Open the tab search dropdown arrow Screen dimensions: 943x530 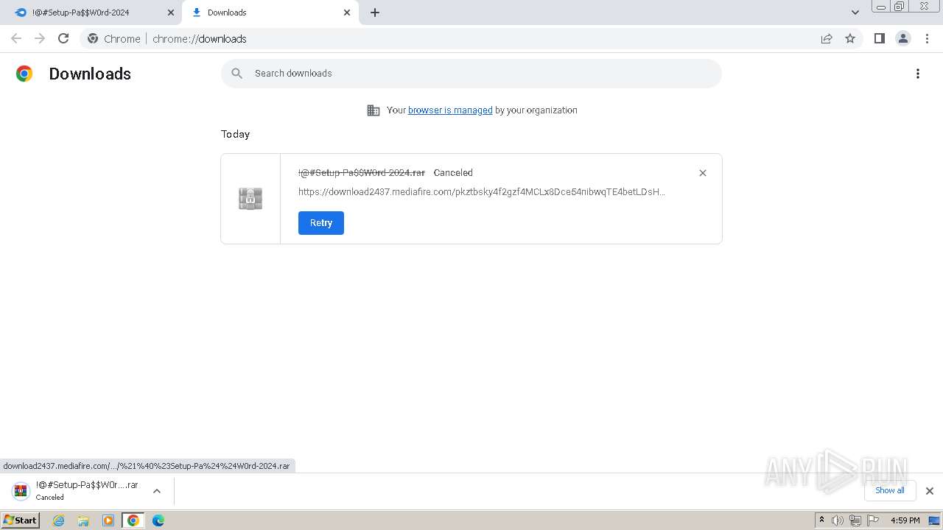tap(855, 13)
